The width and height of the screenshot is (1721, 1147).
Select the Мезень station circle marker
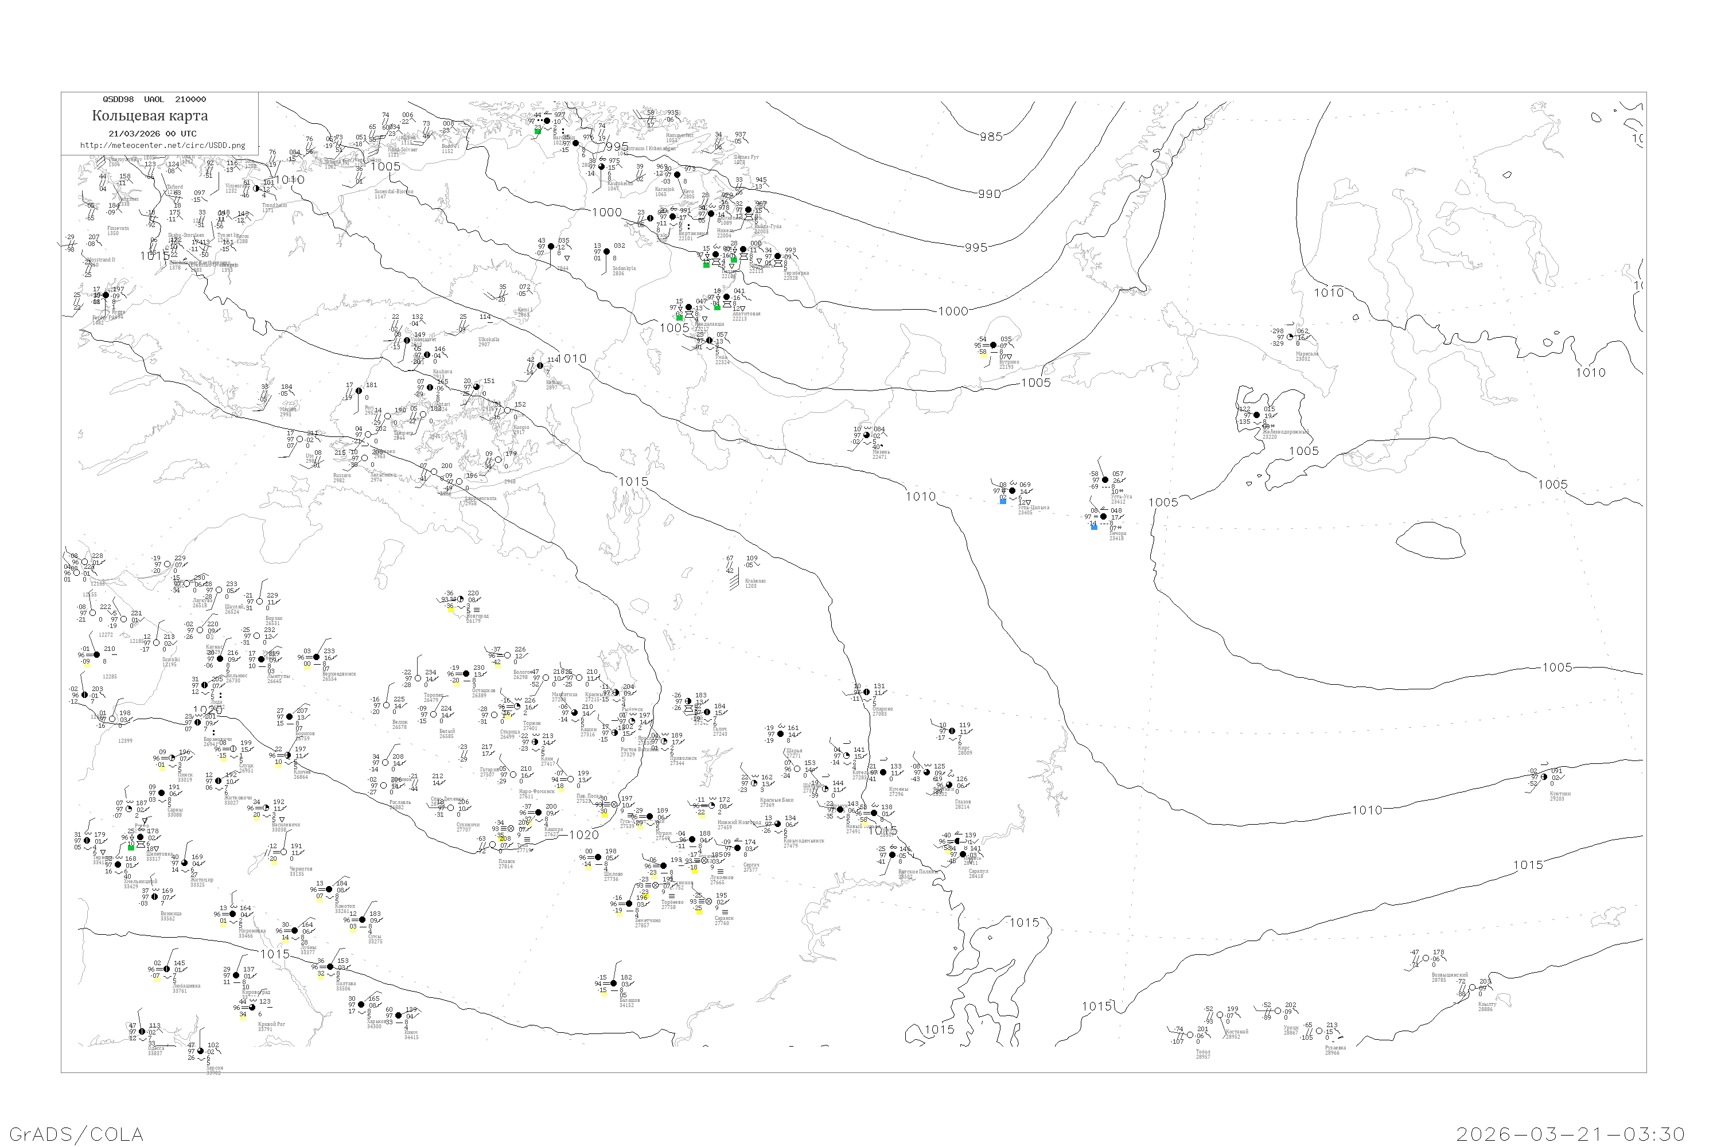coord(867,435)
